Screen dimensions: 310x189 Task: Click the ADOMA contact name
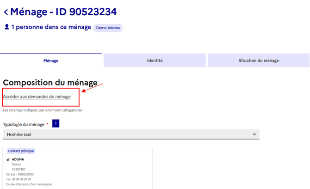18,159
